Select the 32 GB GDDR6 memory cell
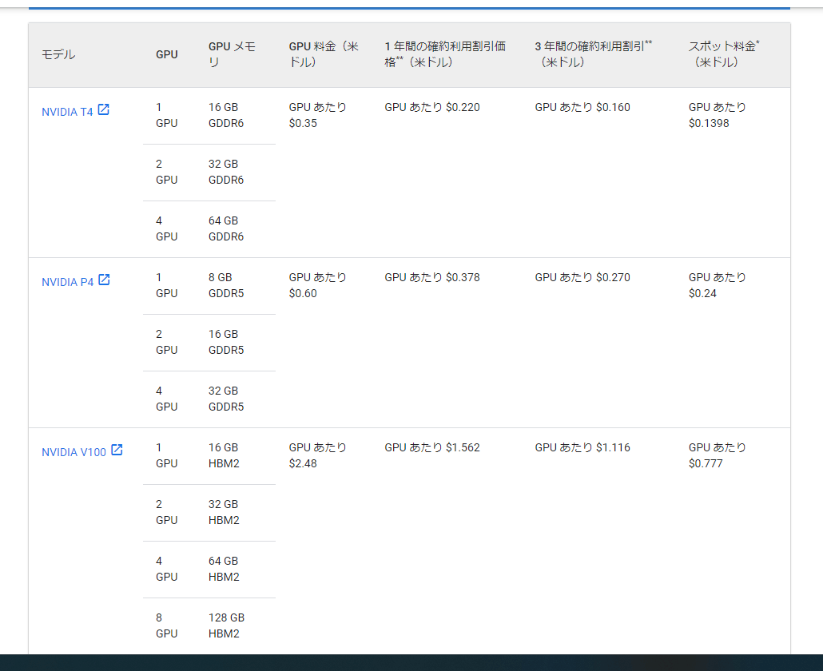 (x=226, y=172)
